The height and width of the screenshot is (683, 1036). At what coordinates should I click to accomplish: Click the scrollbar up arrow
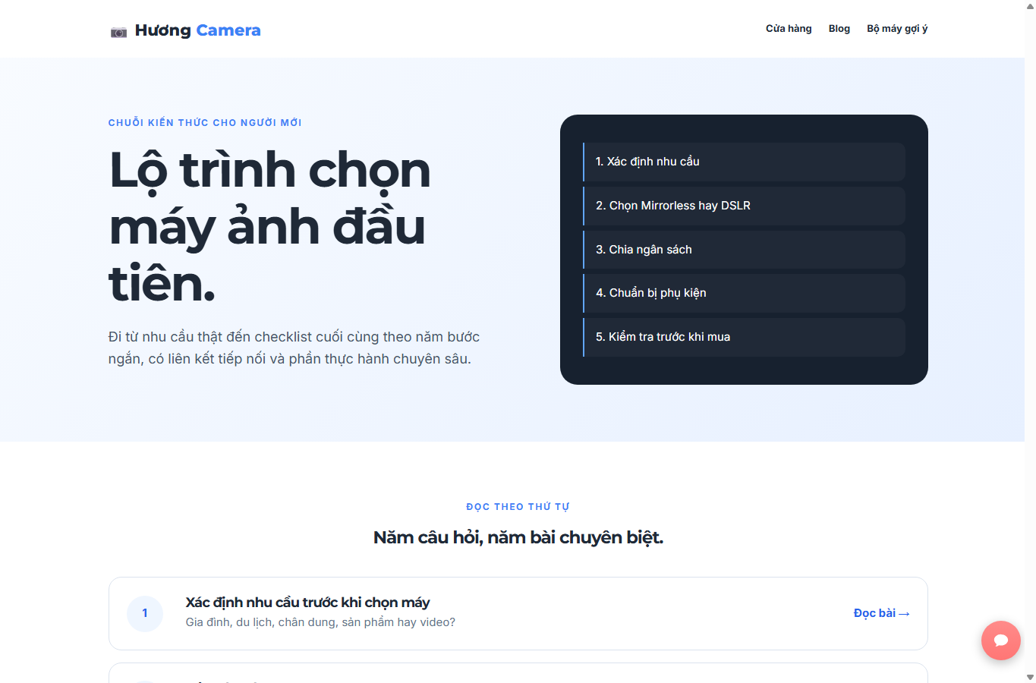coord(1030,5)
